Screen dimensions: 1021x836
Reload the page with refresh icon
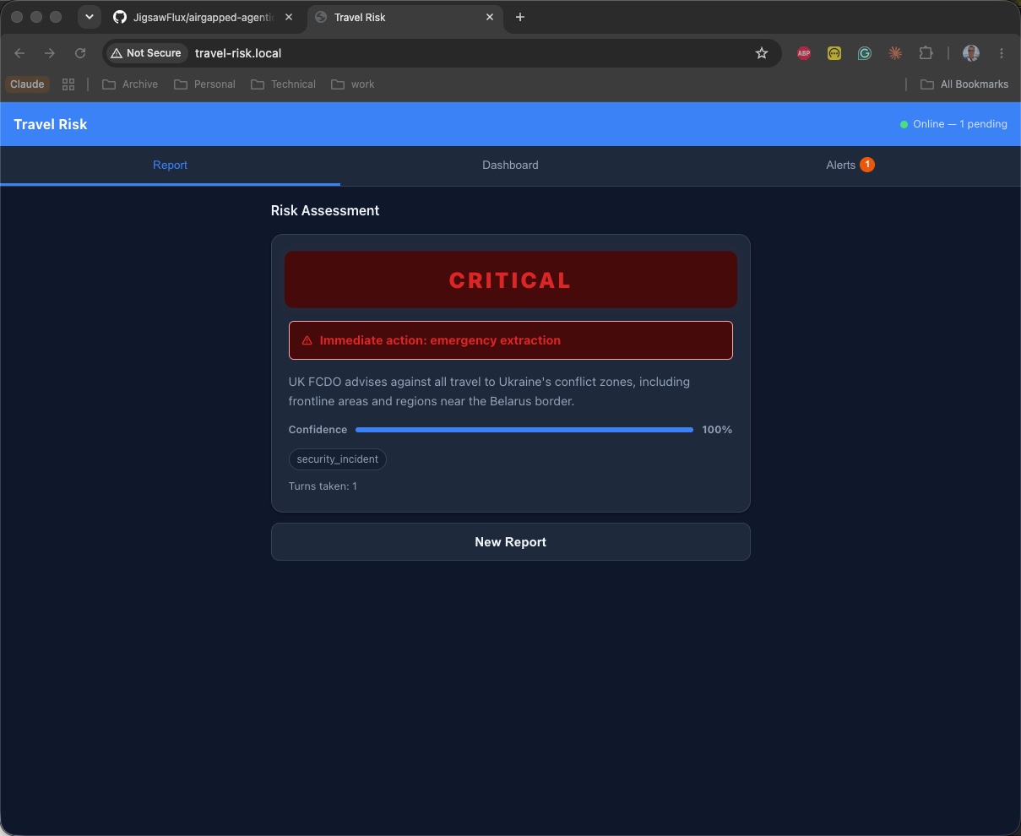coord(80,53)
